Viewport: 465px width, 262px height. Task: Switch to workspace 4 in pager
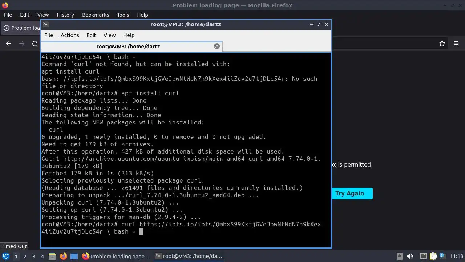42,256
